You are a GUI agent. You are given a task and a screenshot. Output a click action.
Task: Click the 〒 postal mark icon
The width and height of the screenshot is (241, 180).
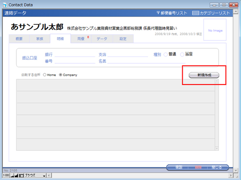[158, 13]
